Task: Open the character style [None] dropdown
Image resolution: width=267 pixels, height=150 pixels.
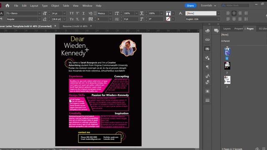Action: 219,13
